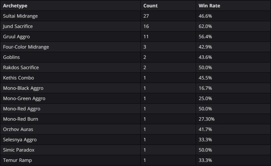Select the Jund Sacrifice archetype cell
The image size is (271, 166).
(70, 26)
